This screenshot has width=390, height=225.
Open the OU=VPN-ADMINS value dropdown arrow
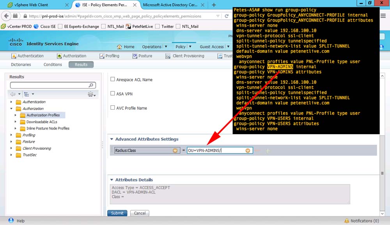248,151
